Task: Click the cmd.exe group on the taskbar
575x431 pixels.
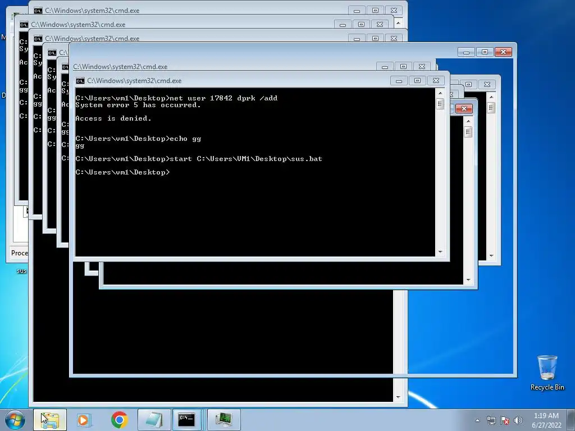Action: click(x=187, y=420)
